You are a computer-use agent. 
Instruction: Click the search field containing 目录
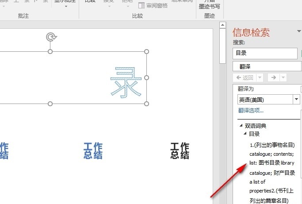[265, 53]
